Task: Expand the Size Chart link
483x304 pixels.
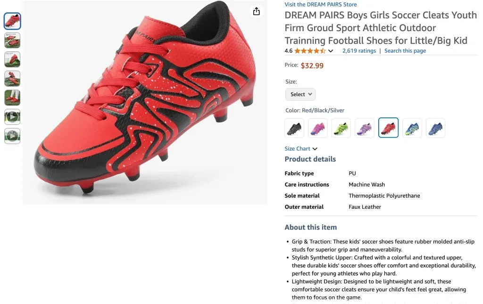Action: (301, 149)
